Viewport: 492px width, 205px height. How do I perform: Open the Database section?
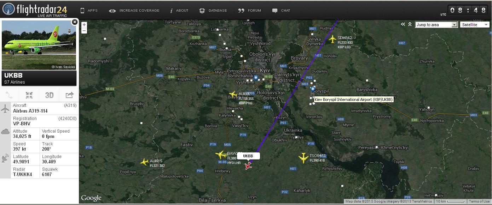coord(213,11)
